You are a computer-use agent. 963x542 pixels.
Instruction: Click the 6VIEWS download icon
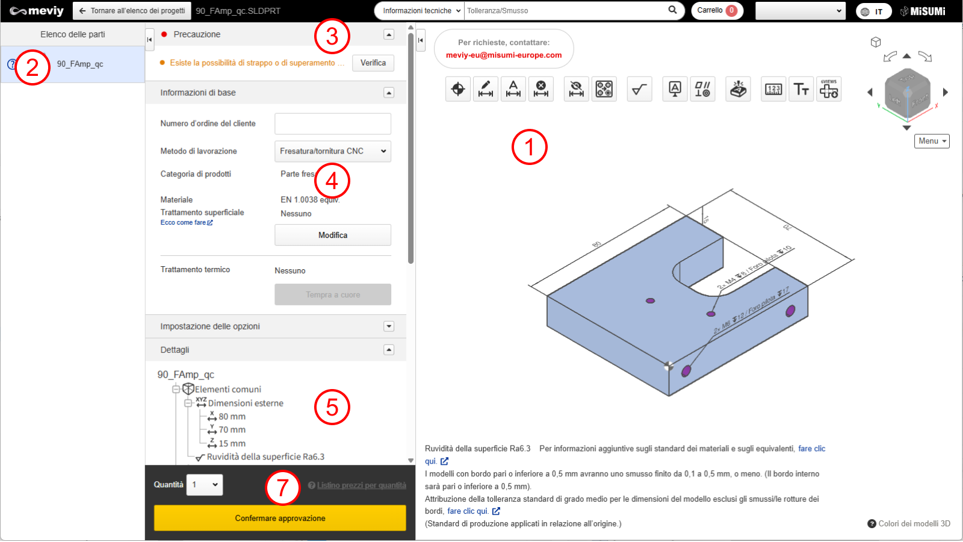[x=829, y=90]
